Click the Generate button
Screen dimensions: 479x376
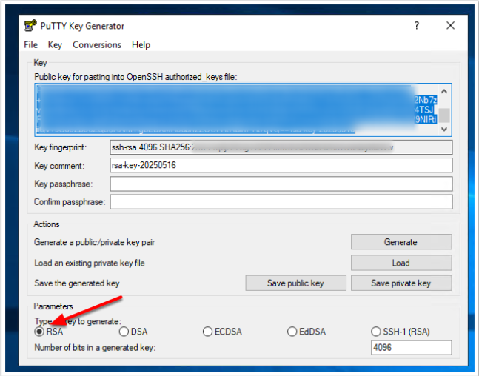[x=401, y=242]
